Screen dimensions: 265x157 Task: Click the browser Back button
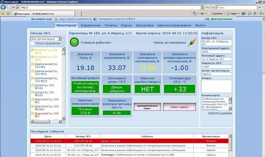[x=3, y=7]
